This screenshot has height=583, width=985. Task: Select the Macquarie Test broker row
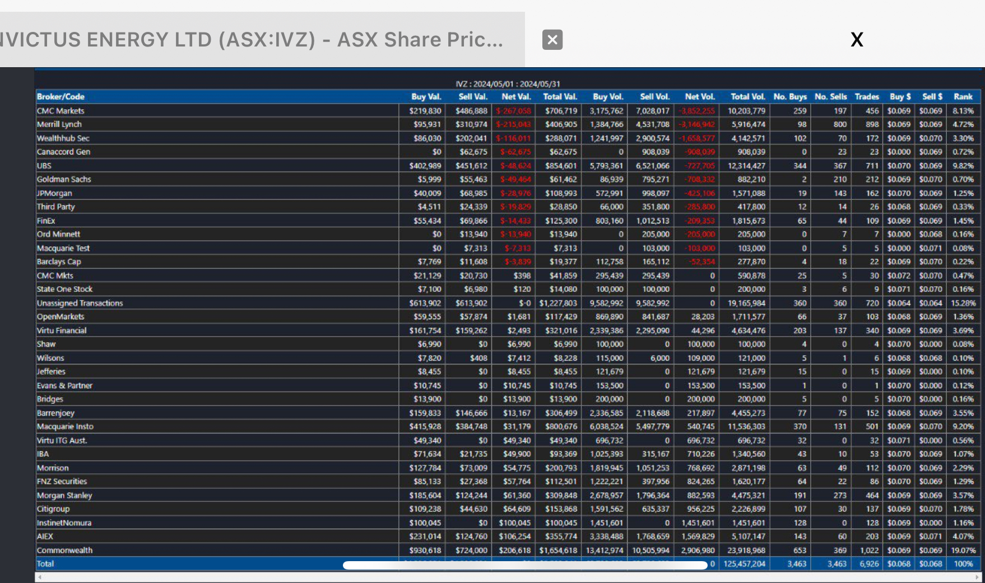pyautogui.click(x=508, y=248)
